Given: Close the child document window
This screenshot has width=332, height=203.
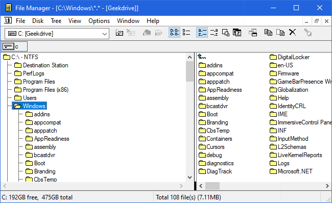Looking at the screenshot, I should [x=326, y=21].
